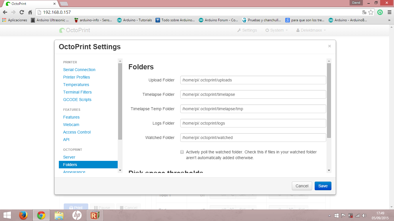The width and height of the screenshot is (394, 221).
Task: Click the David profile button in Chrome
Action: click(356, 3)
